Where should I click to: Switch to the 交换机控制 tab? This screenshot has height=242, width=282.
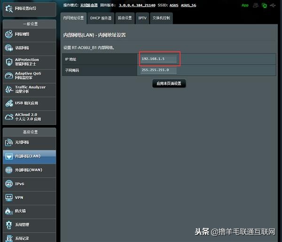pos(161,18)
